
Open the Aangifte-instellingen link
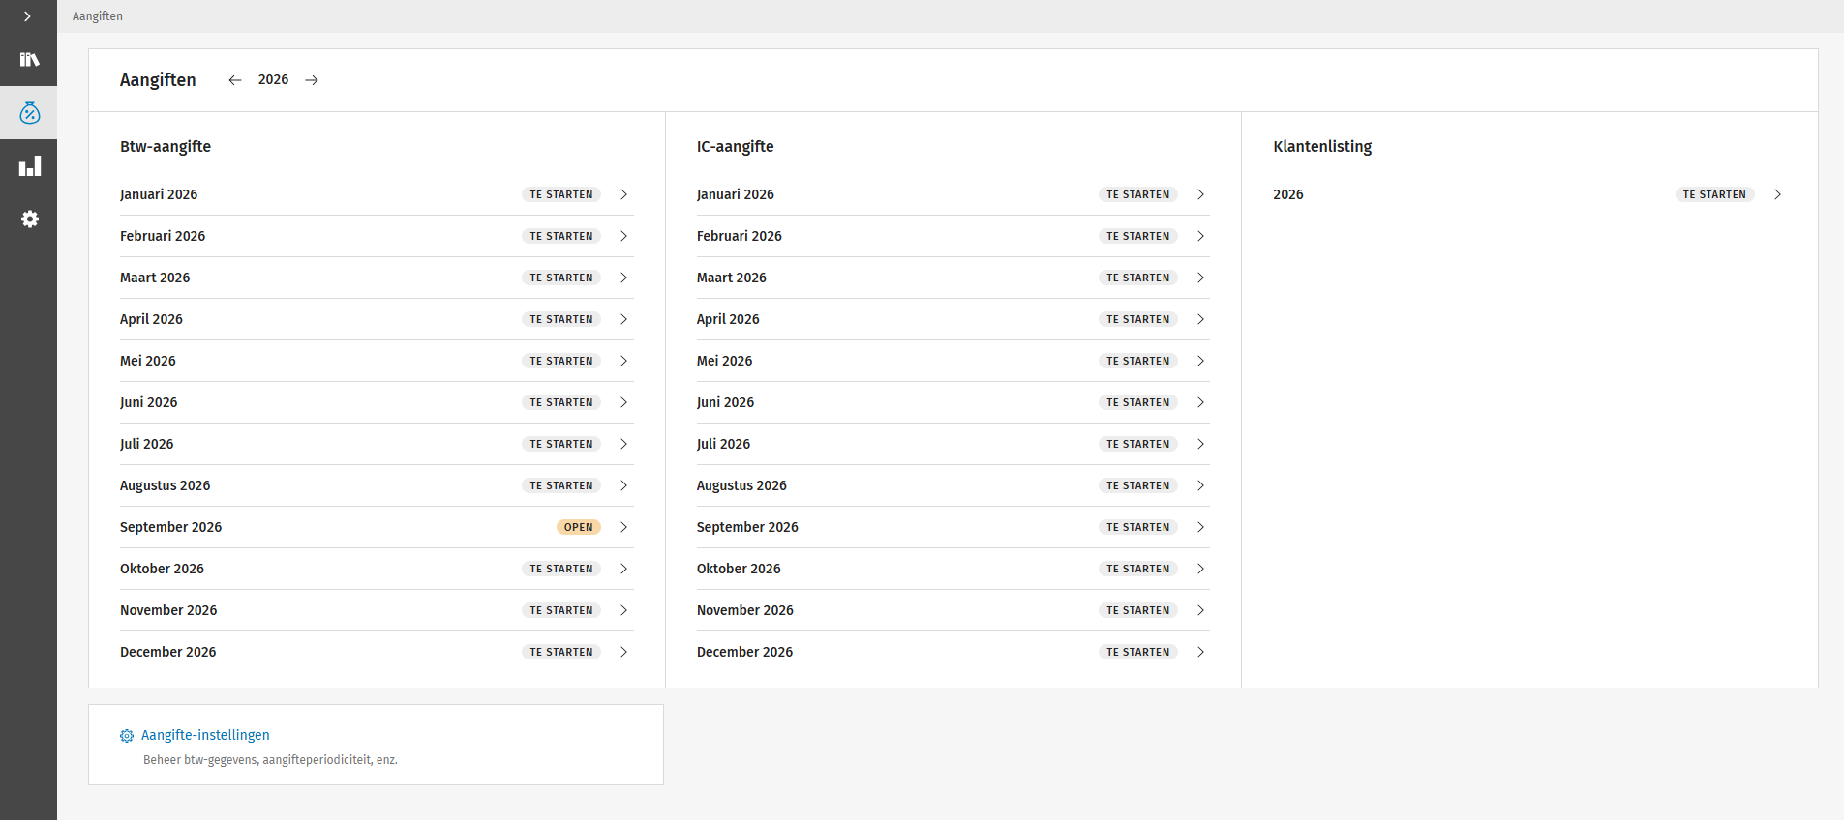pos(205,735)
